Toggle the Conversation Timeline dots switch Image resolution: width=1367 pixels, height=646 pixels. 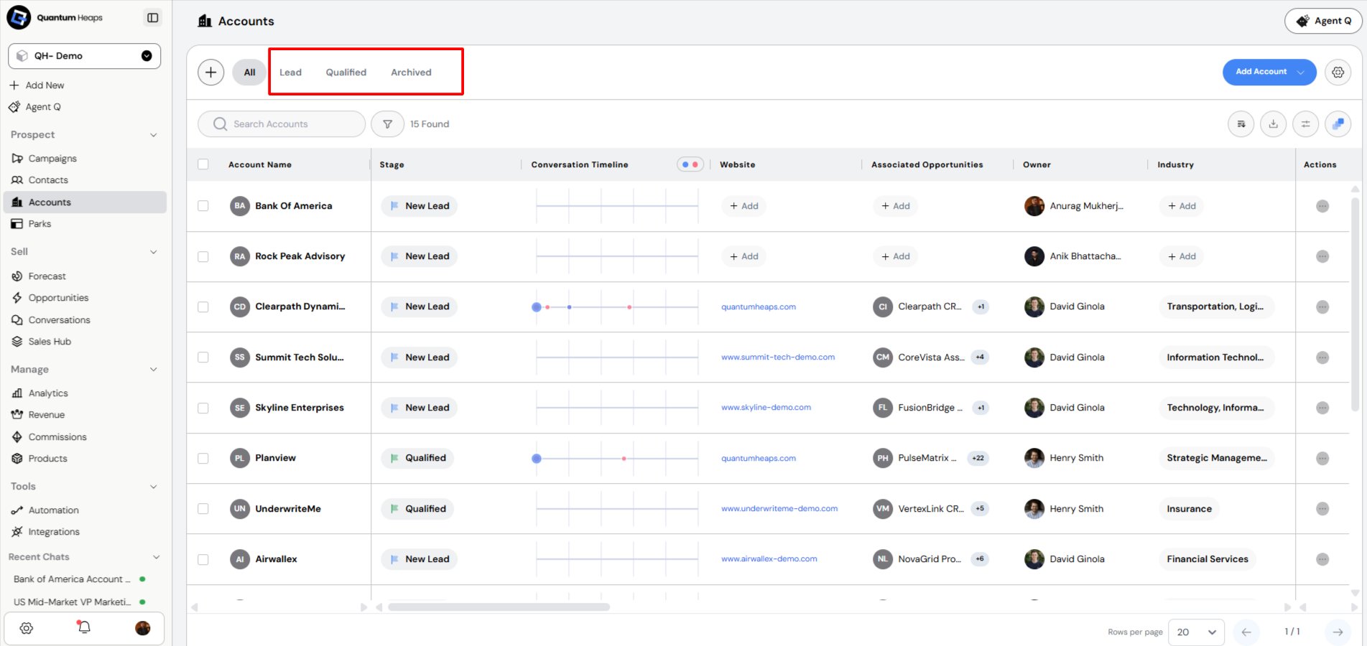pos(690,164)
